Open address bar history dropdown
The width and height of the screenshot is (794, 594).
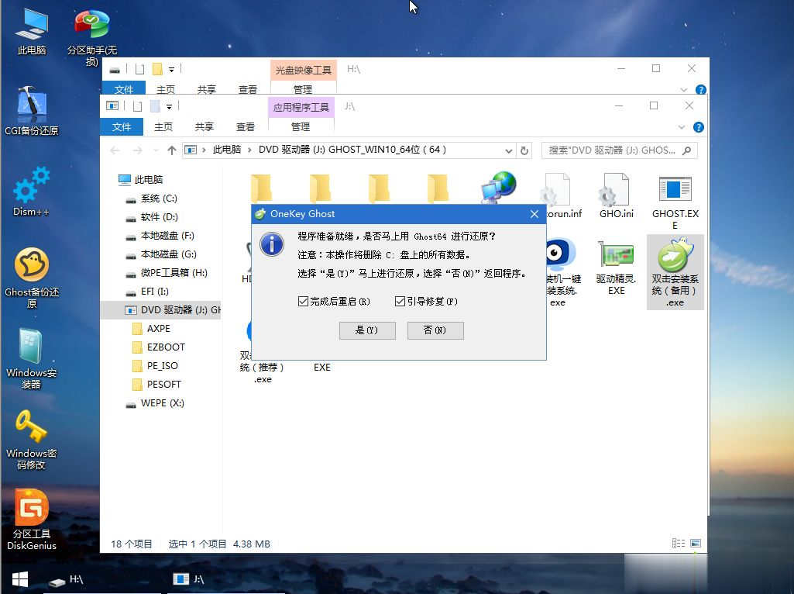pyautogui.click(x=508, y=150)
